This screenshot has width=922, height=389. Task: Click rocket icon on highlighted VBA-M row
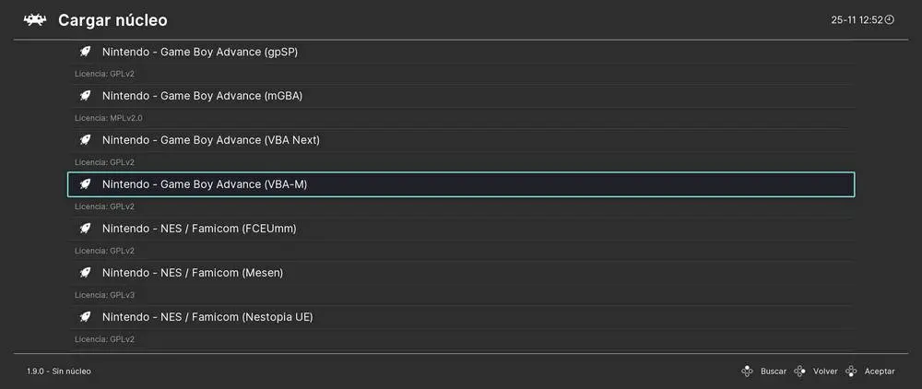(85, 184)
